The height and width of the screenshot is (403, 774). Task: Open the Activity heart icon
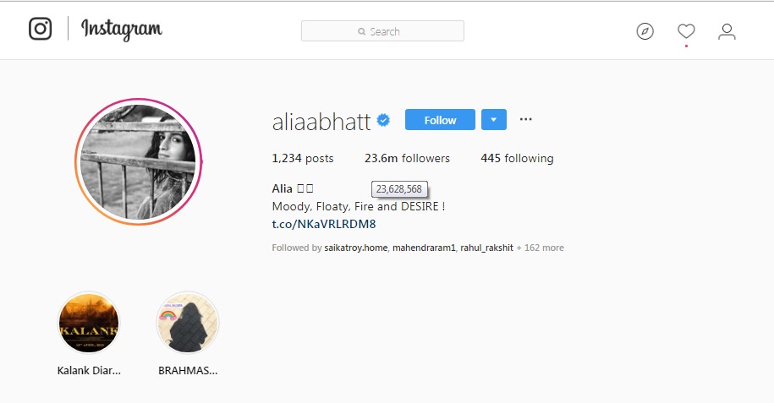click(686, 31)
